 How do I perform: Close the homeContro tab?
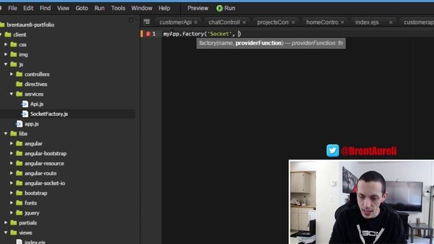[x=342, y=22]
